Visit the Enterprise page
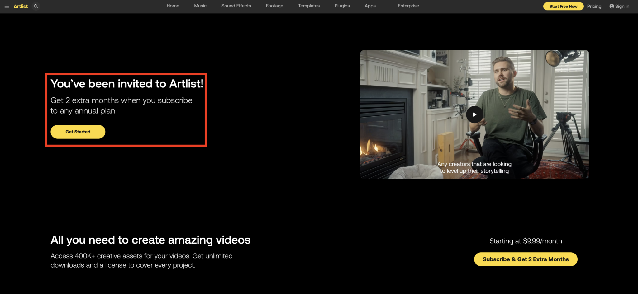638x294 pixels. click(408, 6)
